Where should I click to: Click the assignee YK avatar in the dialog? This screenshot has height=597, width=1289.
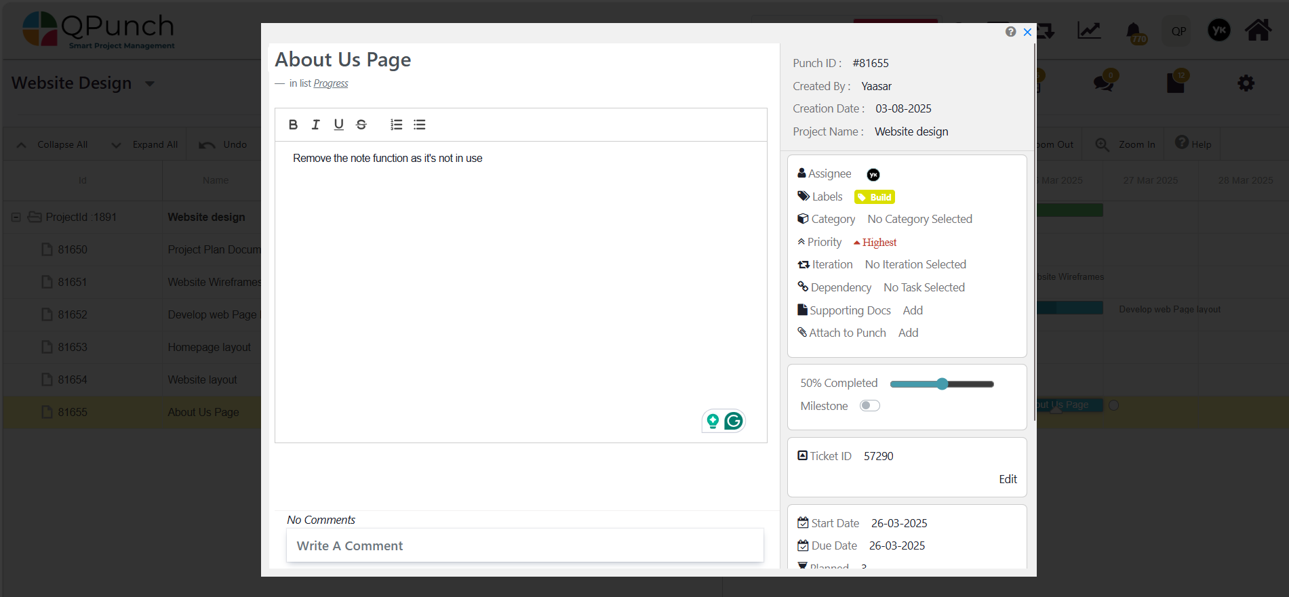[x=873, y=175]
